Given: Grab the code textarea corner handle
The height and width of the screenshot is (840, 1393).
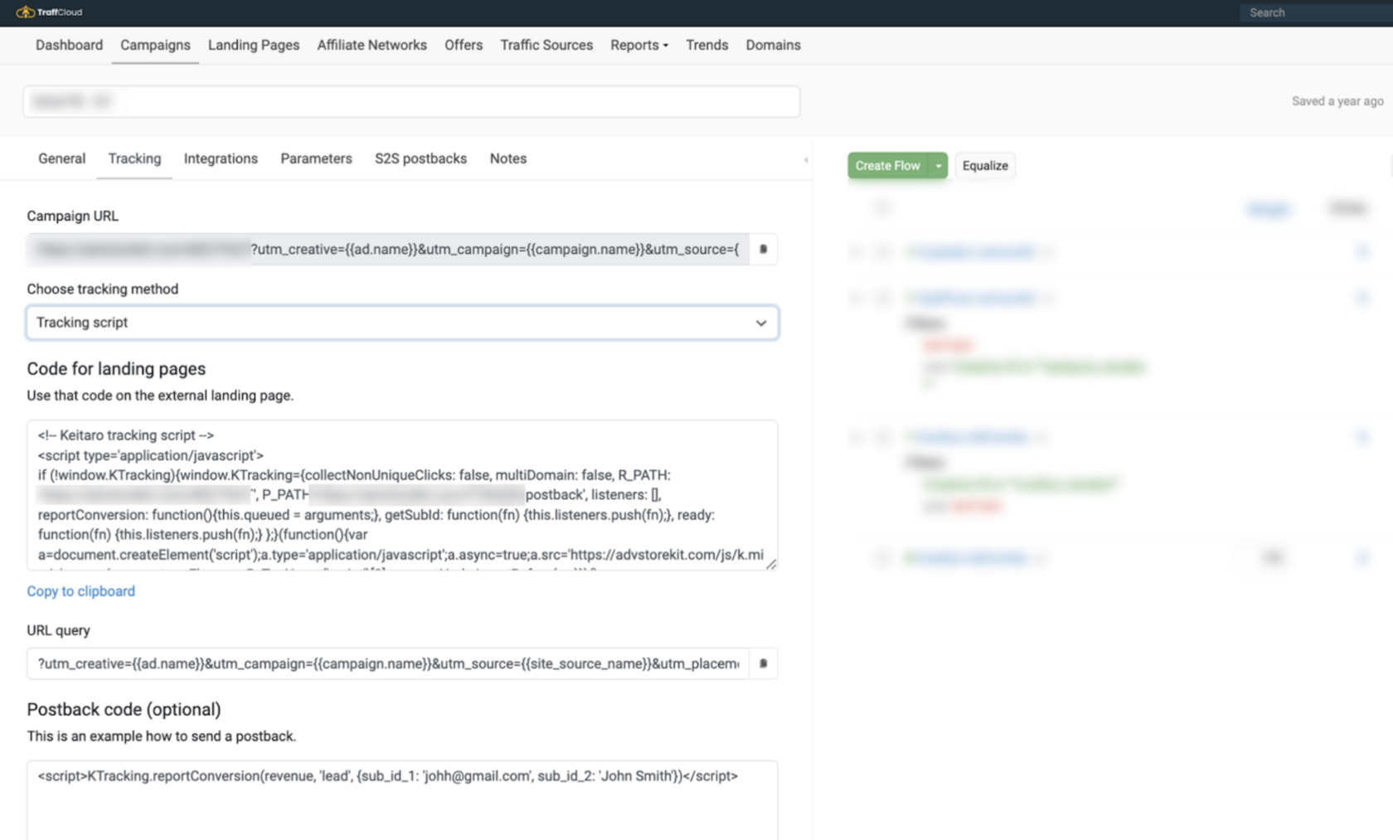Looking at the screenshot, I should click(771, 564).
